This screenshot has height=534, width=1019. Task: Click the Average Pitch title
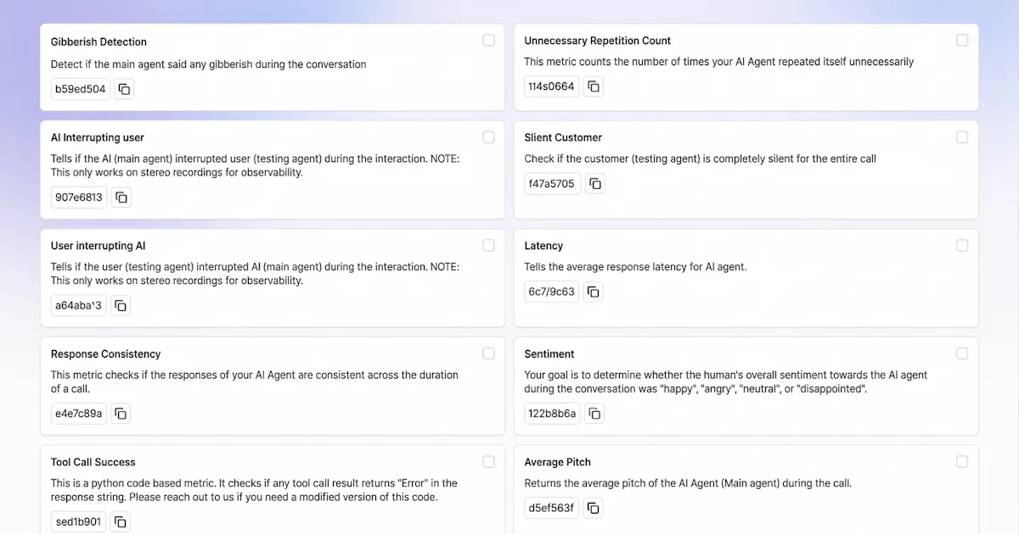pos(558,462)
